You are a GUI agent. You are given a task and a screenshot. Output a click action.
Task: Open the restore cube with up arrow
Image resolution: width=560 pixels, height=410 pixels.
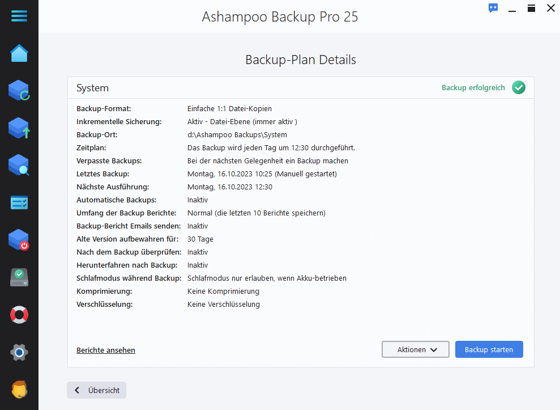click(19, 128)
